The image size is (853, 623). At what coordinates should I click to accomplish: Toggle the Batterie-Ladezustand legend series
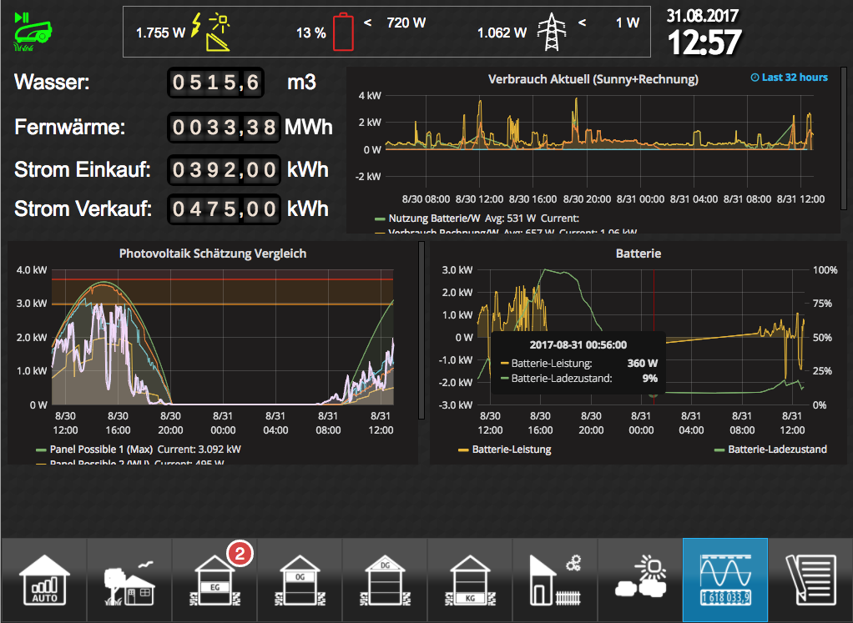tap(771, 450)
